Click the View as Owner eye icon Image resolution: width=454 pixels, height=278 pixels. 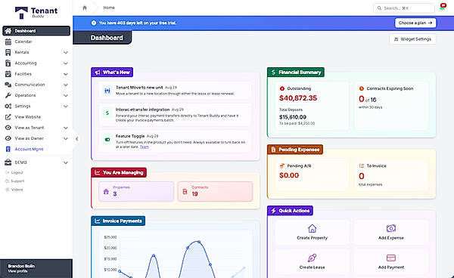[x=8, y=138]
